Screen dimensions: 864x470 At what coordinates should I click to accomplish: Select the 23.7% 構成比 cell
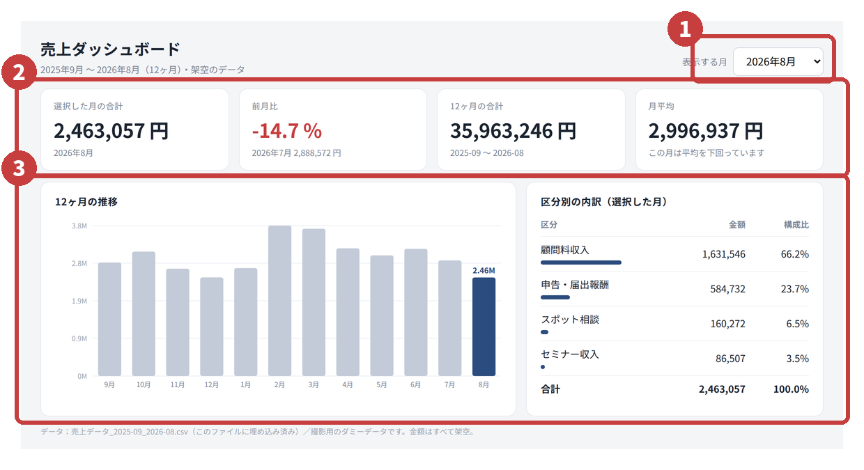point(795,289)
